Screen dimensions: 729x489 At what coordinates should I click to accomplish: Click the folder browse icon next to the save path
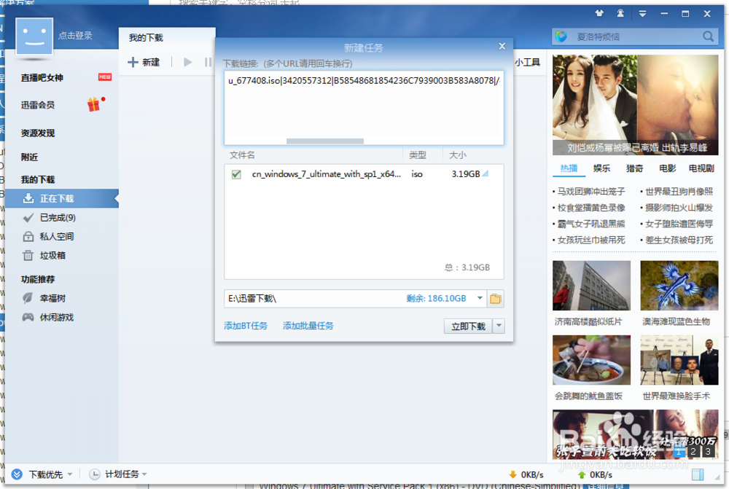(496, 298)
